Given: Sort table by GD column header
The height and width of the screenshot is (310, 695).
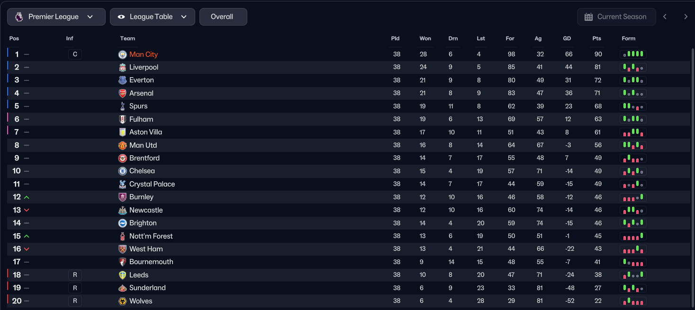Looking at the screenshot, I should (567, 39).
